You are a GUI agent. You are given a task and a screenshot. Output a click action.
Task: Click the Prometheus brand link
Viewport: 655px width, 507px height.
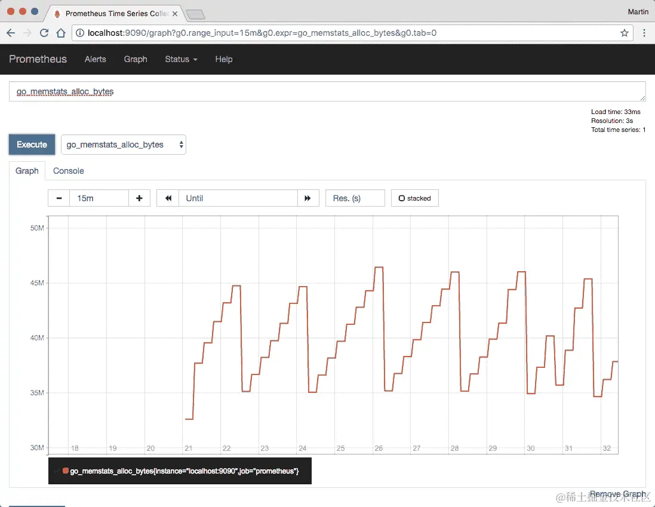coord(38,59)
